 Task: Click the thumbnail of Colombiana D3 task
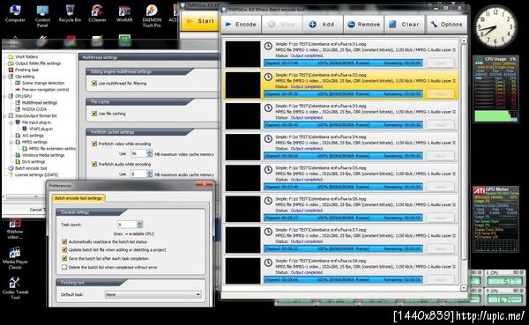242,116
